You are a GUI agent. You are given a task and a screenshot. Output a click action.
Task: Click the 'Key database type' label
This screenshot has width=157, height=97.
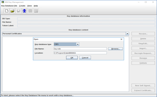[x=43, y=44]
